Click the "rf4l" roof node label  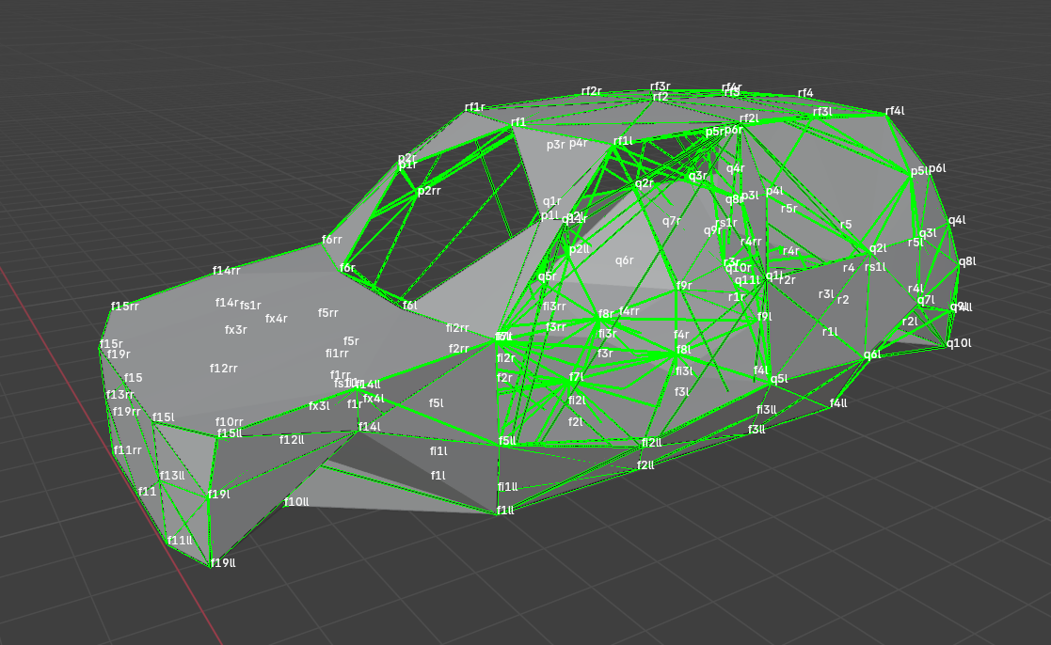coord(895,111)
